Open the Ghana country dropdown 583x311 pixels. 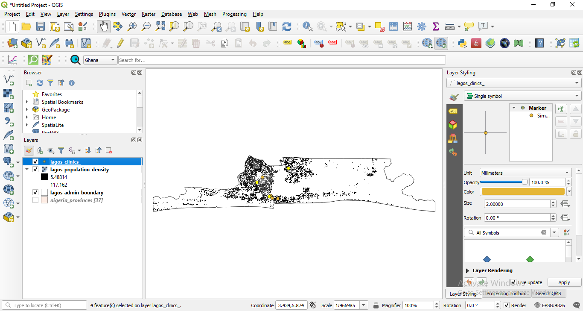point(100,60)
